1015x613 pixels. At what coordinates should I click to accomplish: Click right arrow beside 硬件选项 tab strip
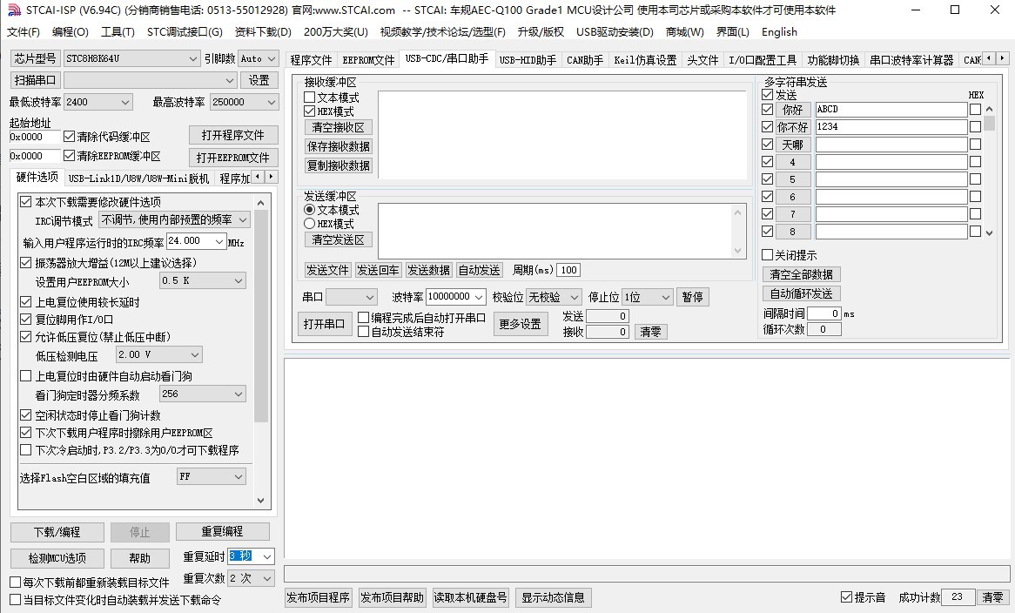(271, 178)
